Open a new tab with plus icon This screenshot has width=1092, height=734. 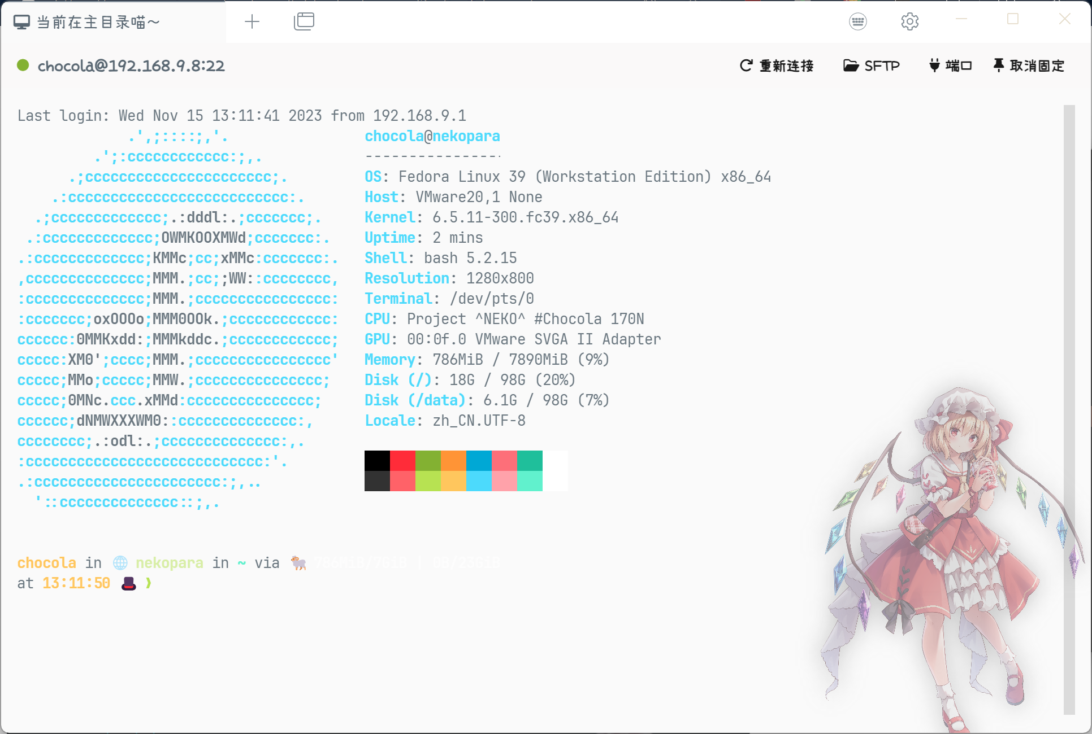[252, 21]
